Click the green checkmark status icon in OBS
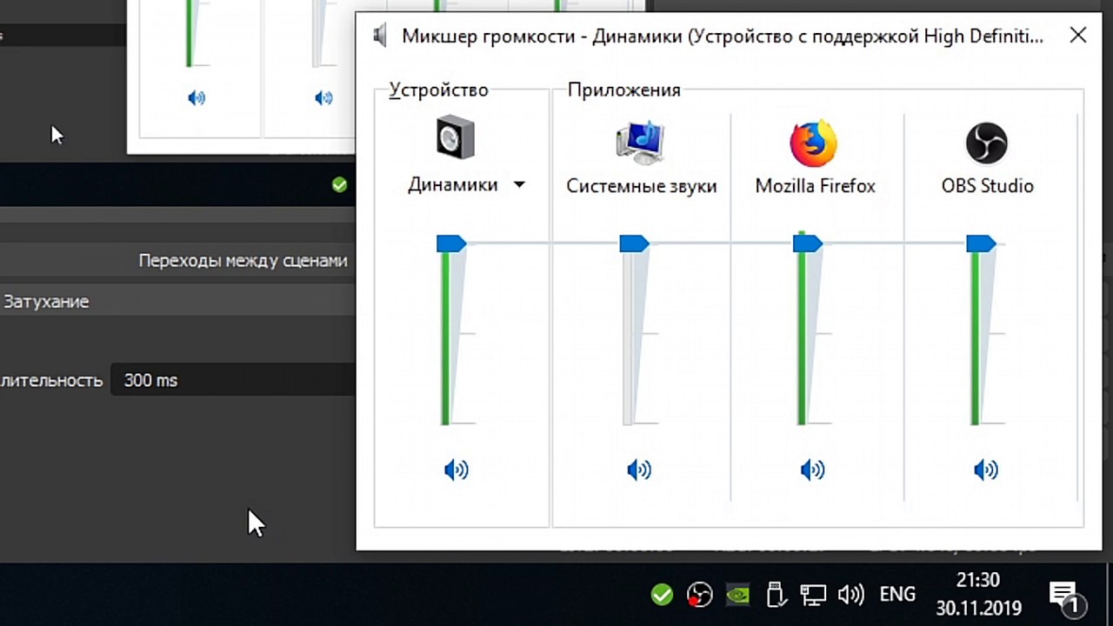The height and width of the screenshot is (626, 1113). click(339, 185)
